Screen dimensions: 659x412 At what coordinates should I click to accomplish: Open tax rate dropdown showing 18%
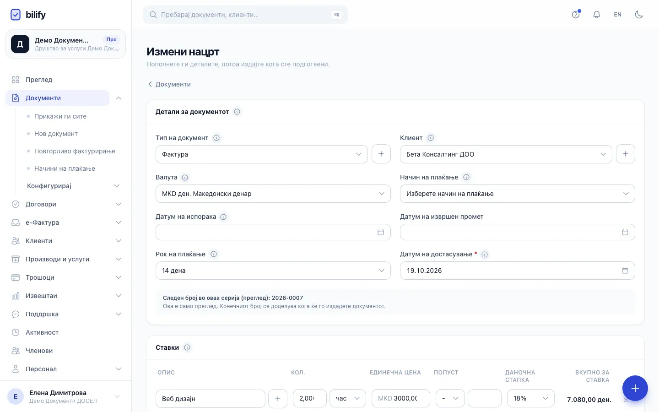pos(531,398)
